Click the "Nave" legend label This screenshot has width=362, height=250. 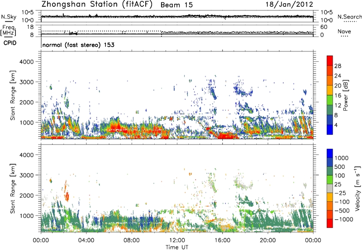pos(344,31)
